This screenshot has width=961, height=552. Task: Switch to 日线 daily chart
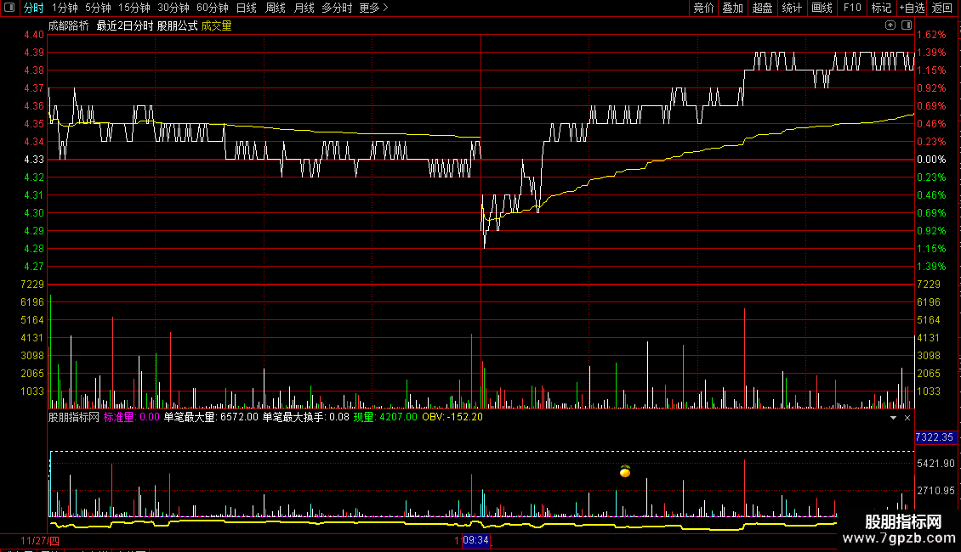pyautogui.click(x=247, y=8)
